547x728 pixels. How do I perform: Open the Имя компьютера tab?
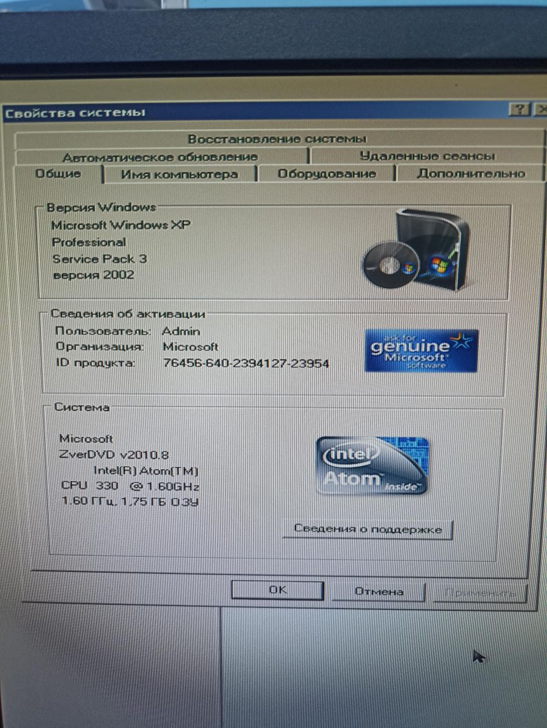point(180,174)
